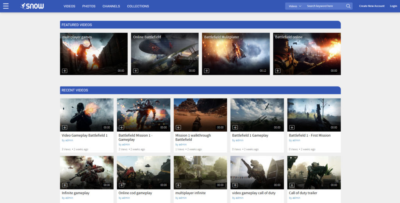This screenshot has height=203, width=400.
Task: Click admin author under Battlefield 1 Gameplay
Action: pos(239,140)
